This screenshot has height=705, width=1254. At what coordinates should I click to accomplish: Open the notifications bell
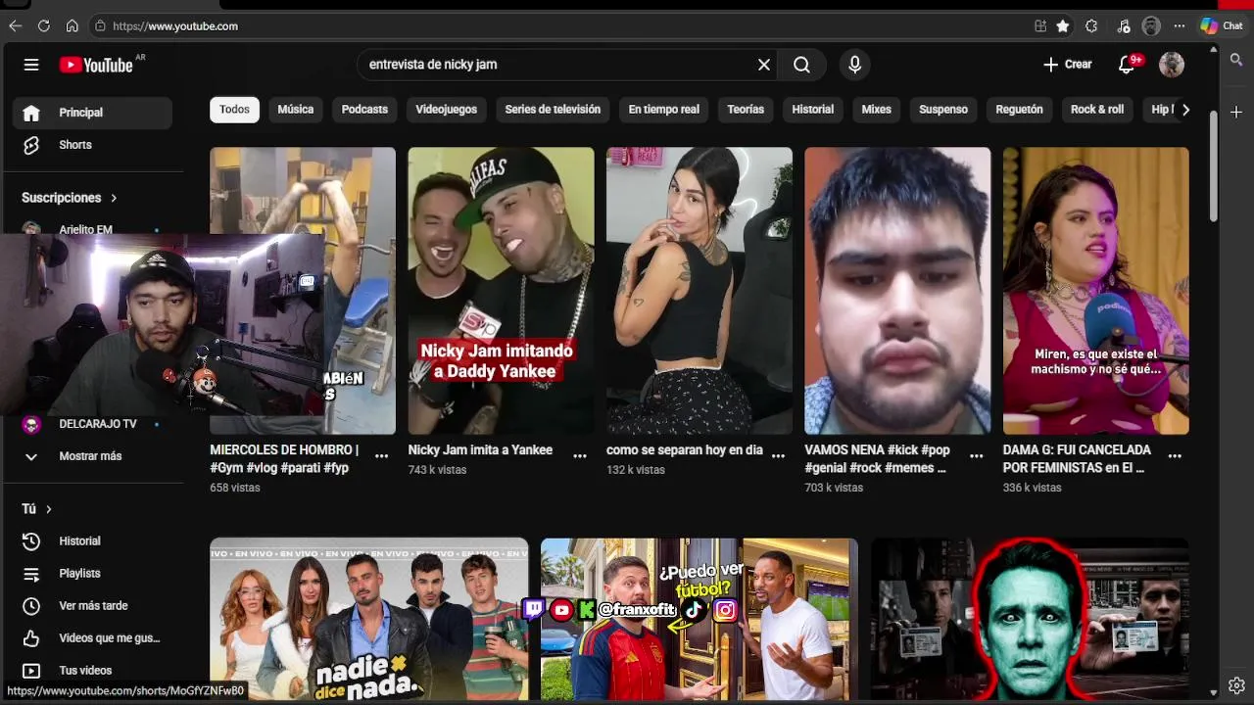[x=1128, y=65]
